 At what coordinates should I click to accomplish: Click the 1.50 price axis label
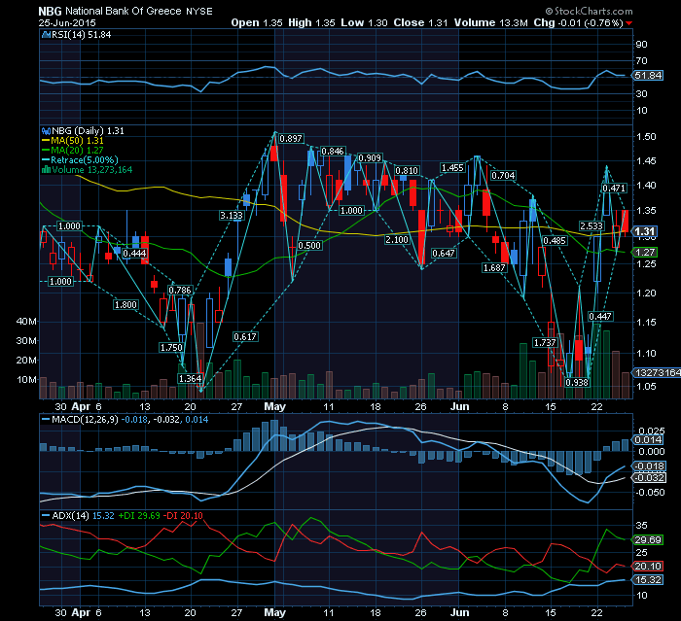click(x=646, y=137)
